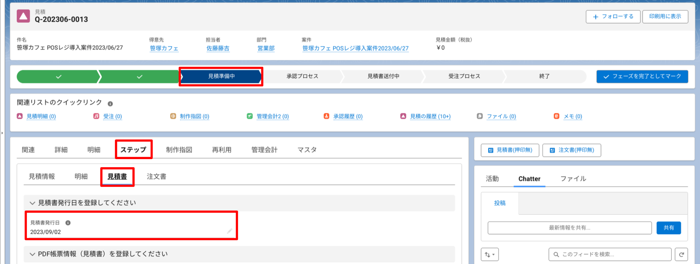Click the 見積の履歴 quick link icon
Screen dimensions: 700x264
click(403, 116)
